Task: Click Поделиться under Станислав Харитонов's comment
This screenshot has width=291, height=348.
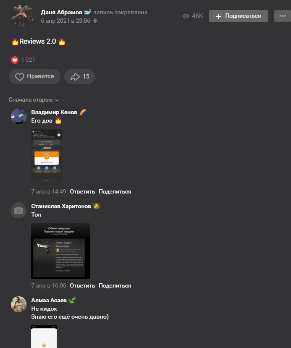Action: pos(115,286)
